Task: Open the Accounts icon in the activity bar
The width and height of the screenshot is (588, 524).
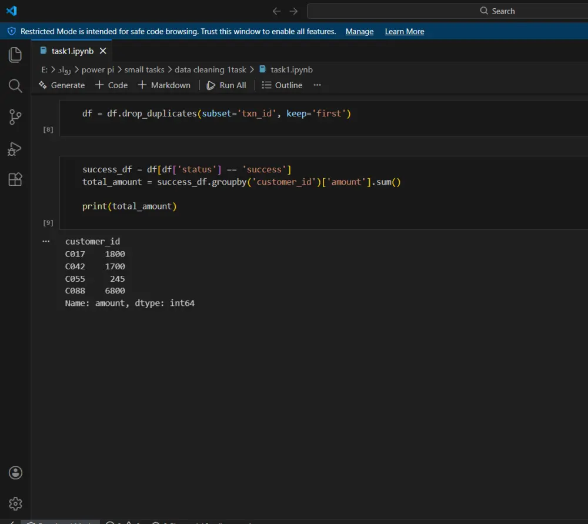Action: (x=15, y=472)
